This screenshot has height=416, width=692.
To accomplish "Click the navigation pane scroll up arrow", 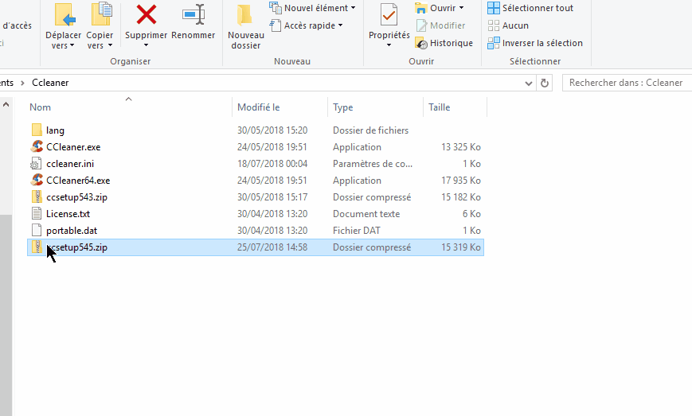I will 6,104.
